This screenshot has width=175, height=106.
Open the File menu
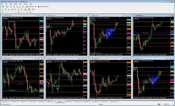click(2, 4)
